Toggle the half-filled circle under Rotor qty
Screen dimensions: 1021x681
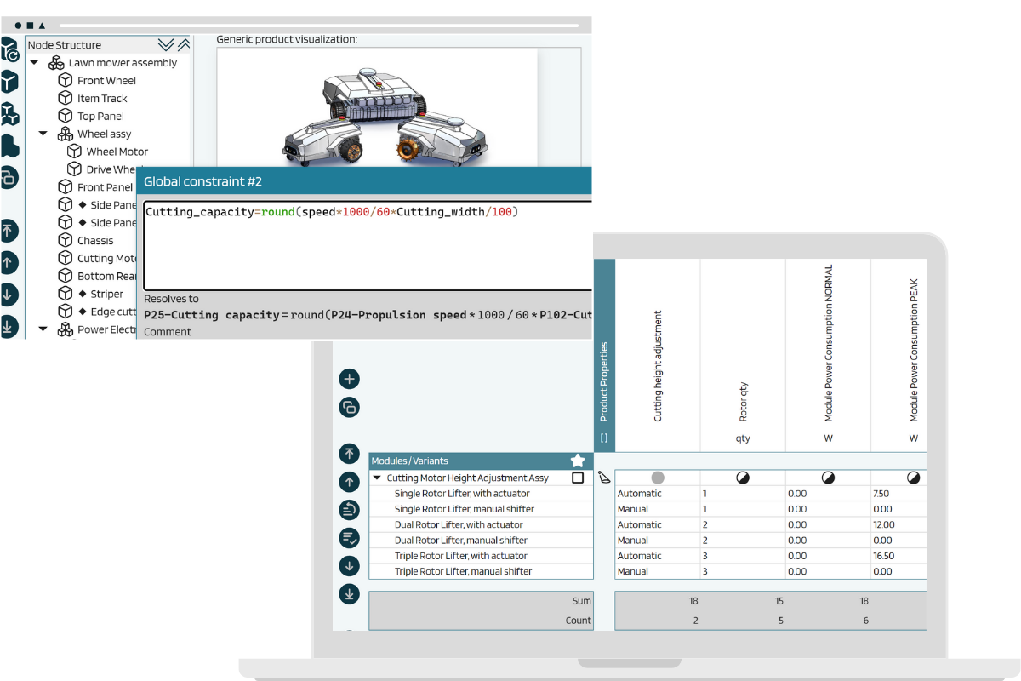click(743, 478)
